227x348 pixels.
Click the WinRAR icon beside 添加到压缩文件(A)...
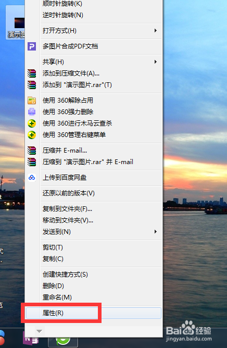click(x=32, y=73)
